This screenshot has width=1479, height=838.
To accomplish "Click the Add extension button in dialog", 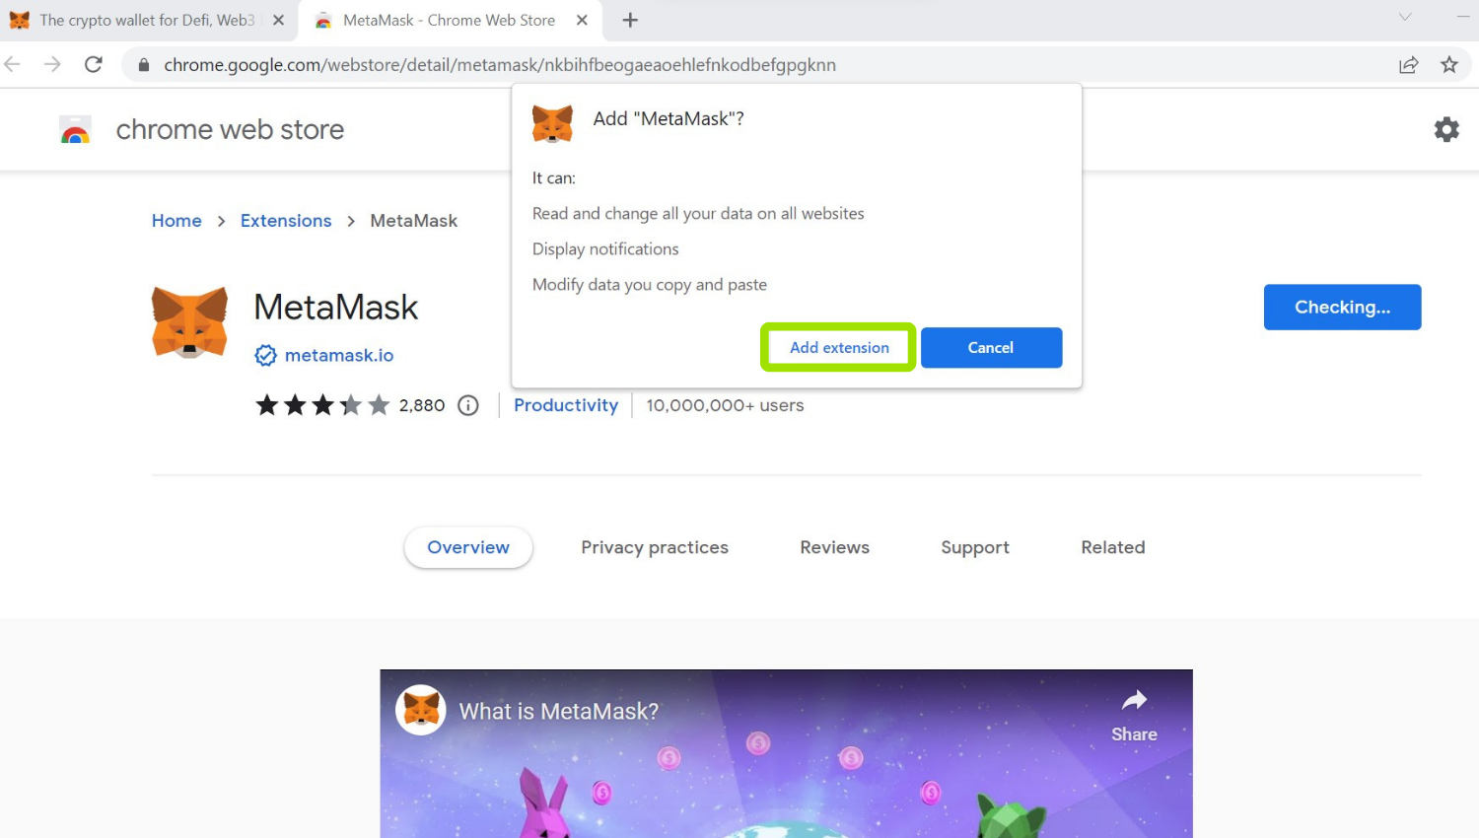I will click(839, 348).
